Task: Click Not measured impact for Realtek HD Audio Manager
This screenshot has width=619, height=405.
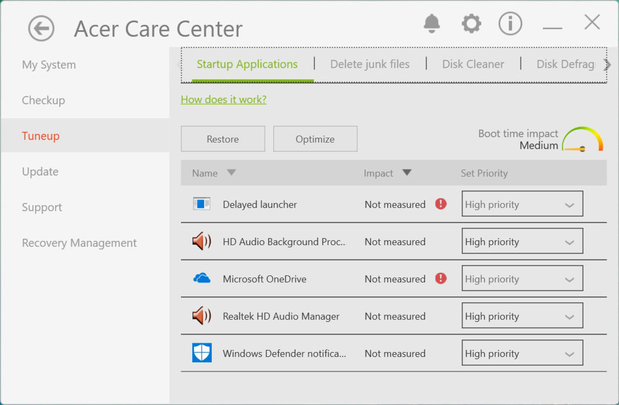Action: coord(395,316)
